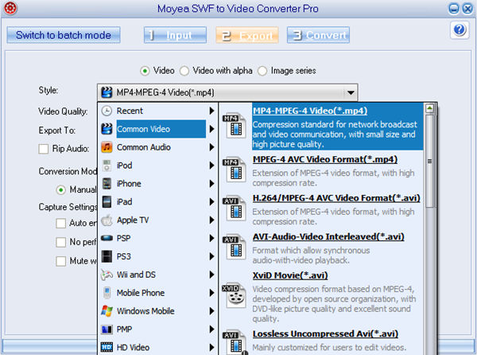
Task: Tick the Mute w... capture checkbox
Action: [61, 261]
